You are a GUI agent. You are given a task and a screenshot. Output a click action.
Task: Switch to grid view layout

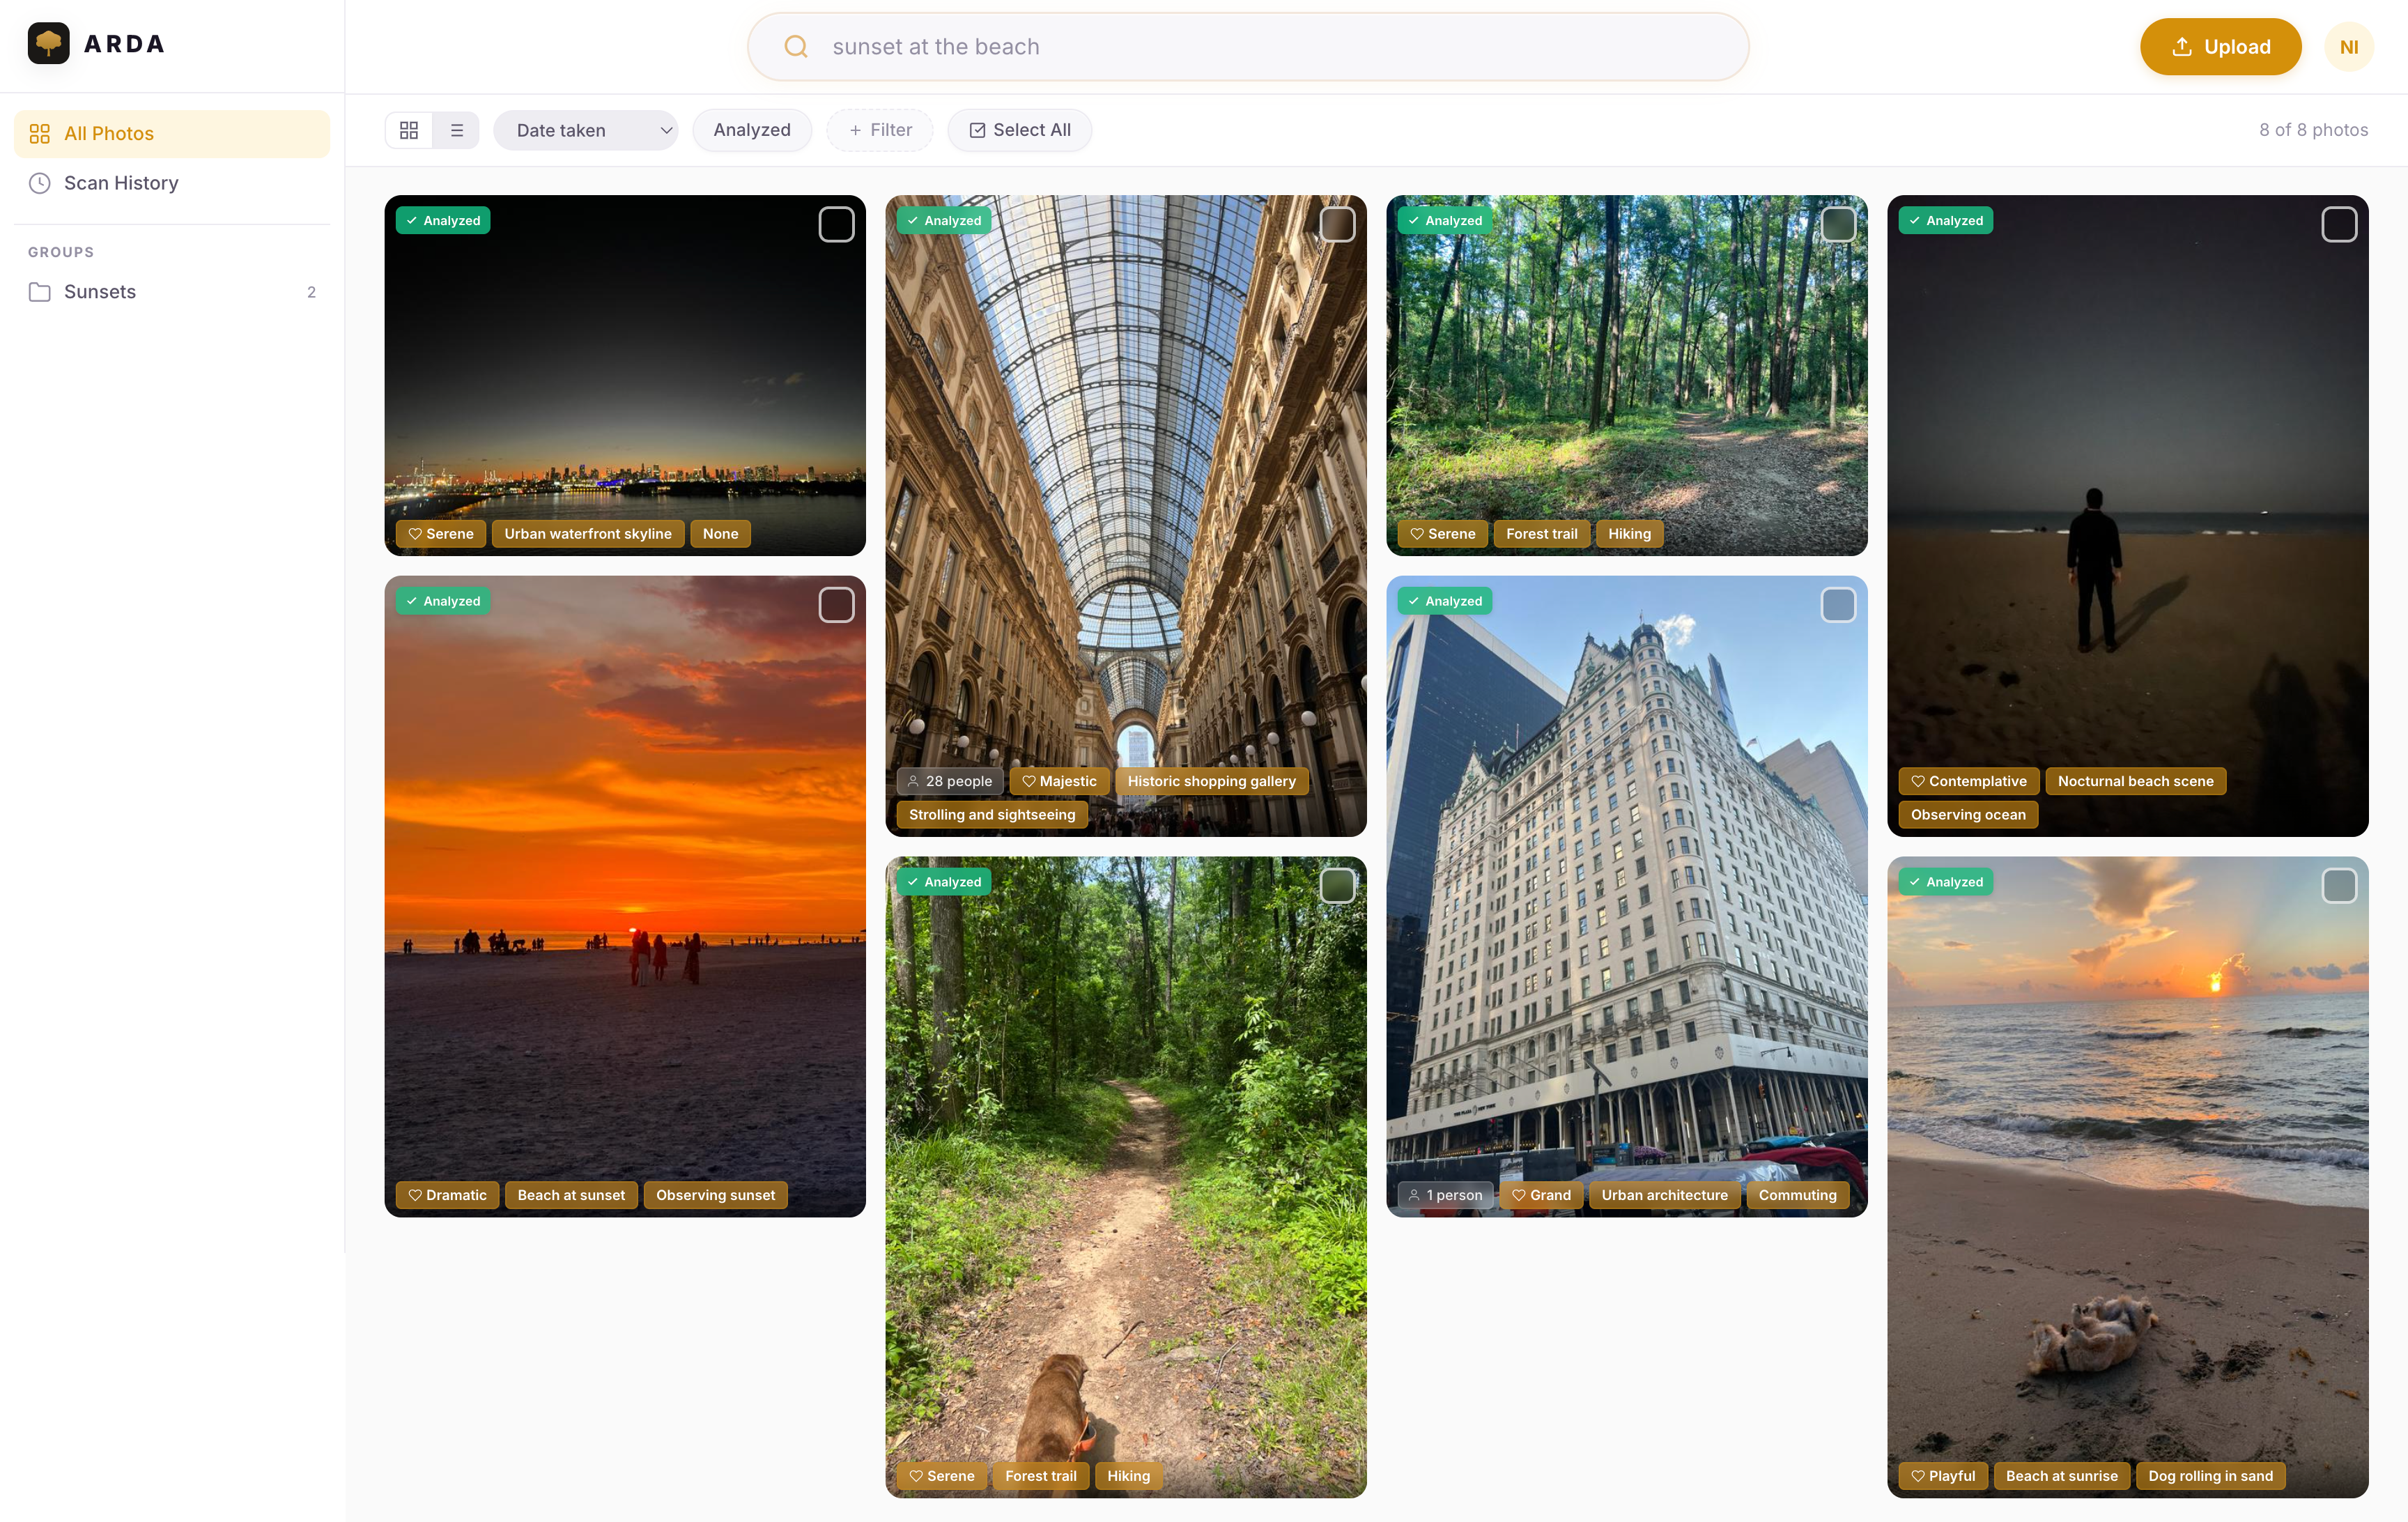409,129
